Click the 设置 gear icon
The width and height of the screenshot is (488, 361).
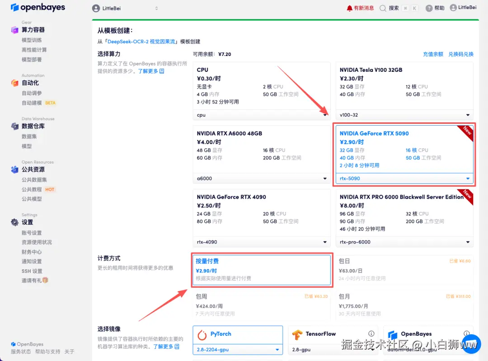pos(14,222)
